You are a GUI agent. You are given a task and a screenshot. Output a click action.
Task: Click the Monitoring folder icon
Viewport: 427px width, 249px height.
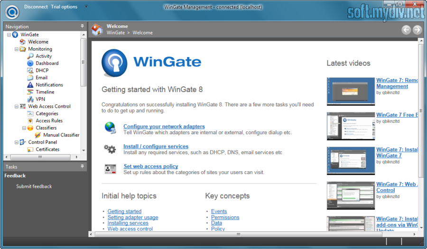23,49
